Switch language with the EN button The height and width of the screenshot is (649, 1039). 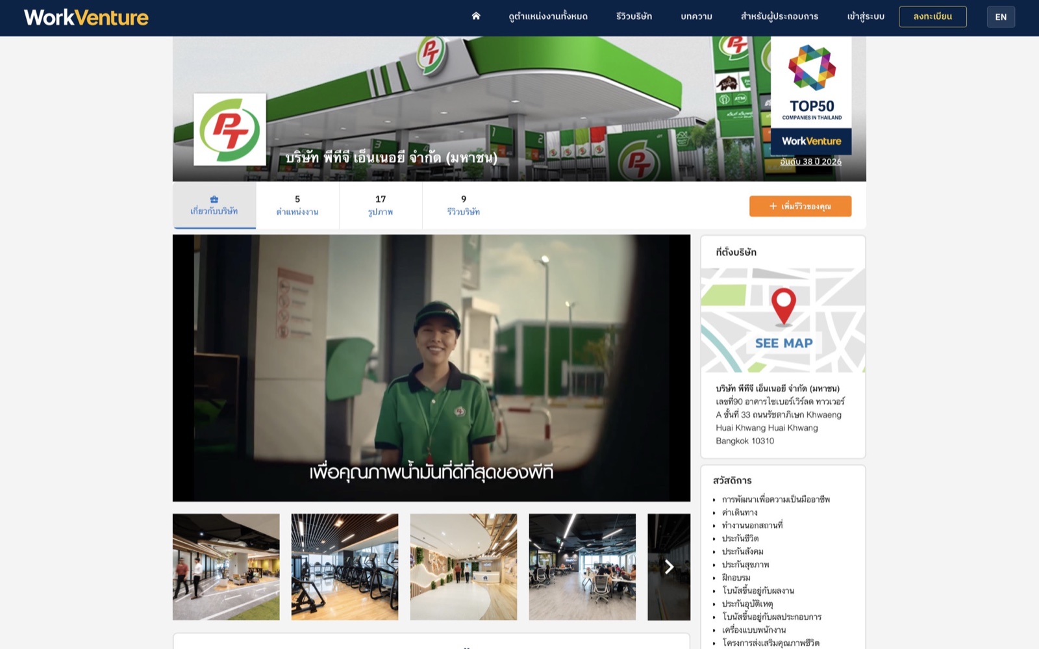(x=1001, y=17)
